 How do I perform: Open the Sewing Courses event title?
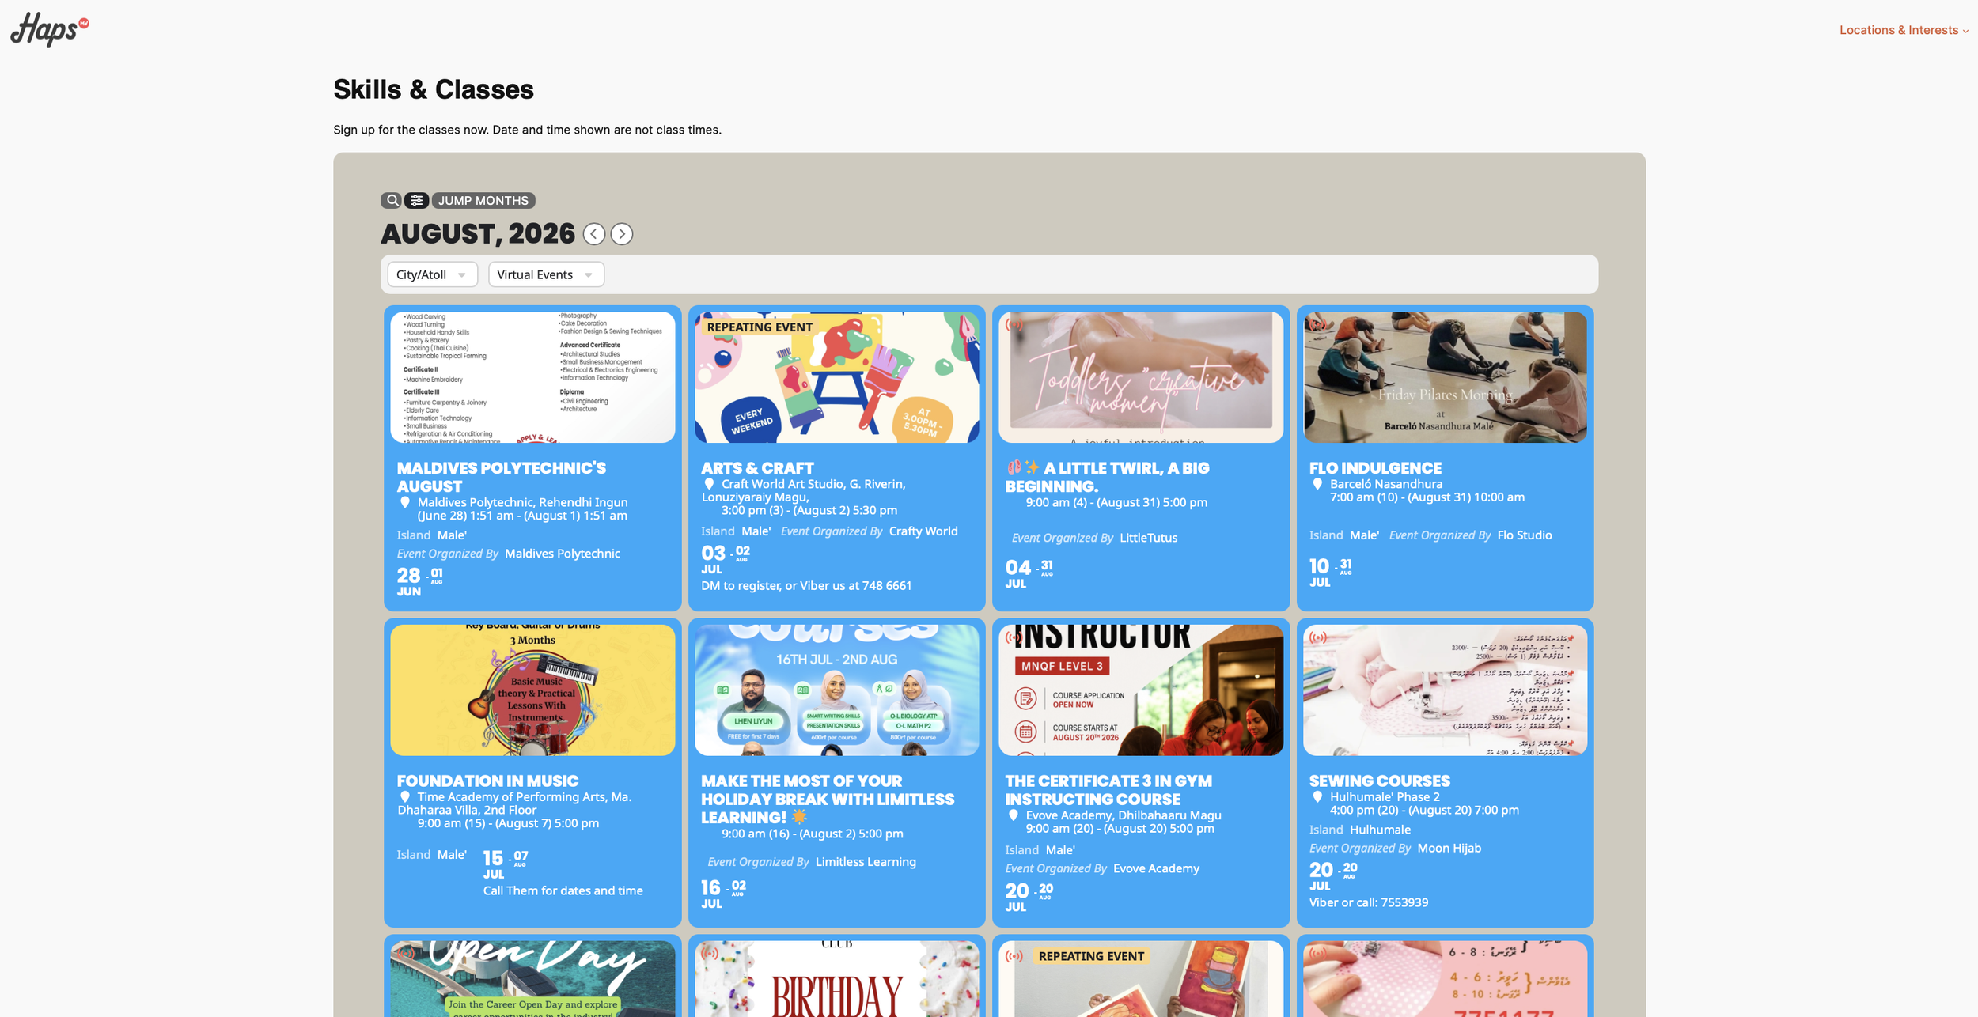coord(1380,781)
